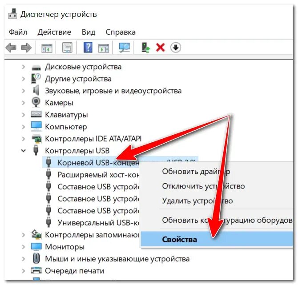Expand the Другие устройства node
298x285 pixels.
point(24,79)
